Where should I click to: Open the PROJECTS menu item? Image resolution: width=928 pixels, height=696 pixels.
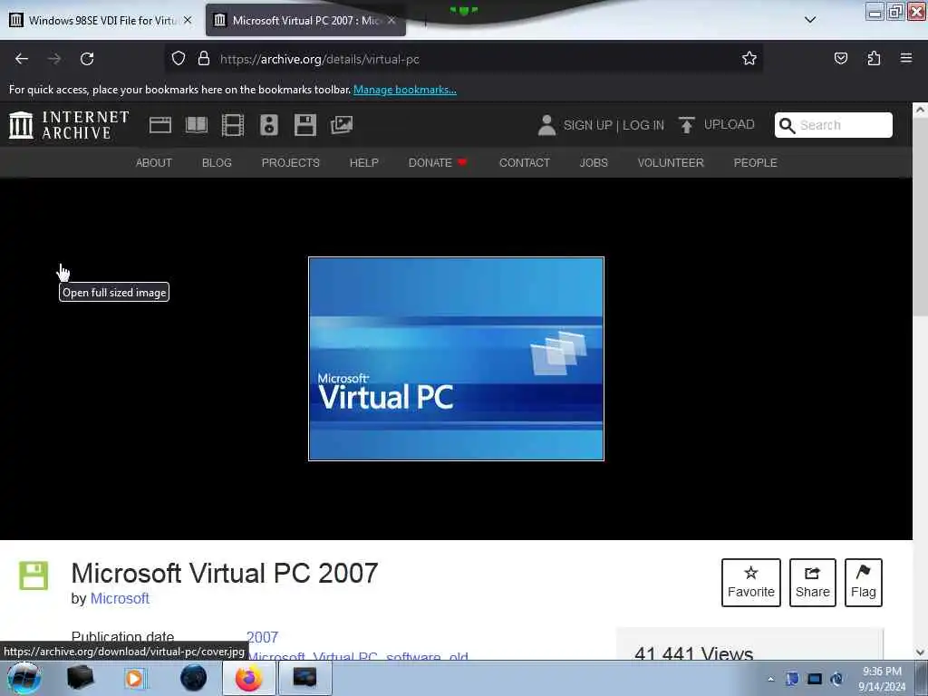[291, 162]
